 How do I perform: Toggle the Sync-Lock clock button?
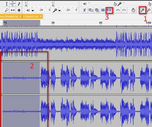(133, 10)
